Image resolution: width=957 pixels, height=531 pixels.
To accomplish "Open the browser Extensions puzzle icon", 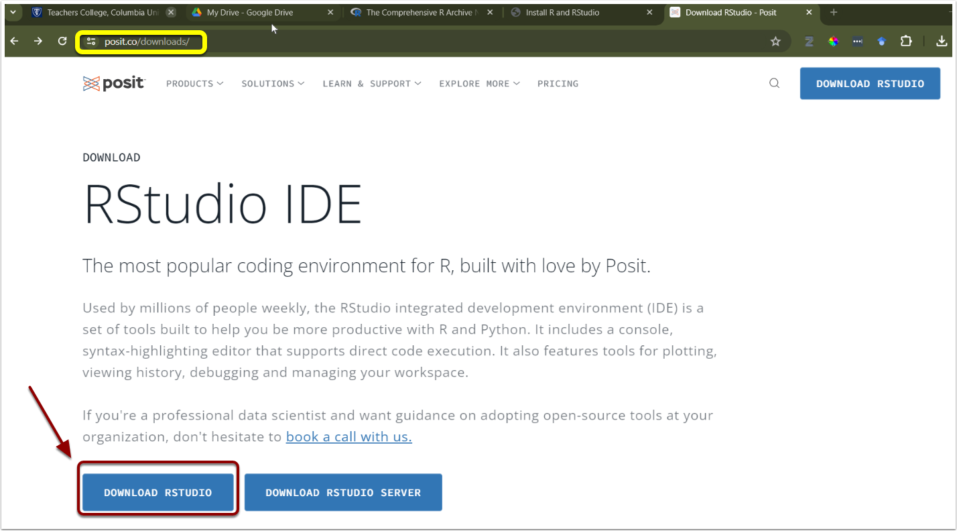I will (x=905, y=42).
